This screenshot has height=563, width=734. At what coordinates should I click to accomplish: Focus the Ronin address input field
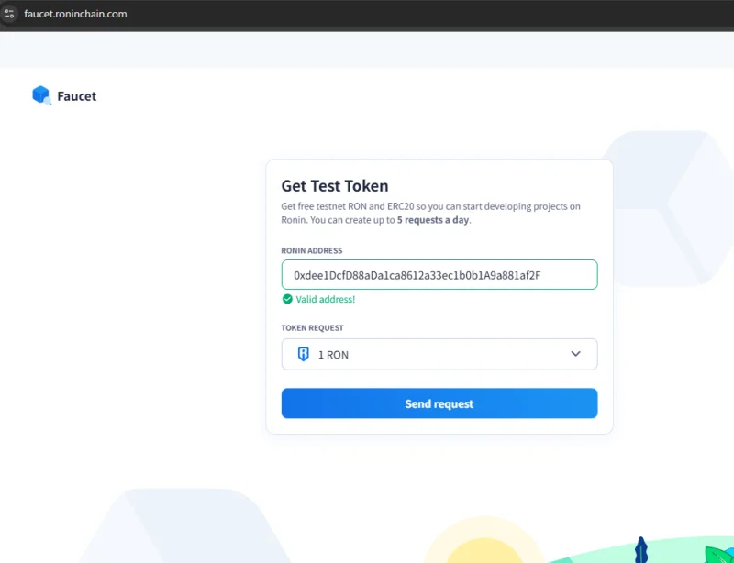click(x=439, y=275)
